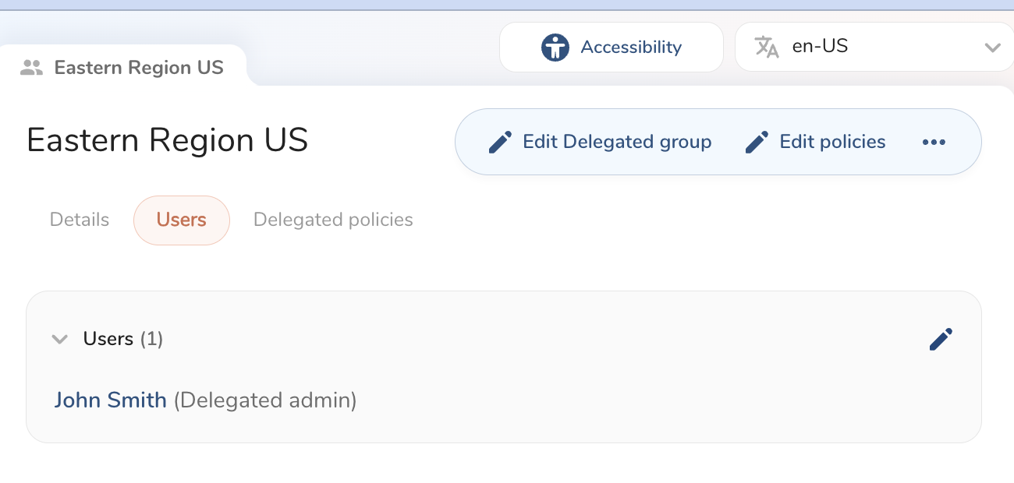The image size is (1014, 483).
Task: Open the en-US language dropdown
Action: [x=874, y=47]
